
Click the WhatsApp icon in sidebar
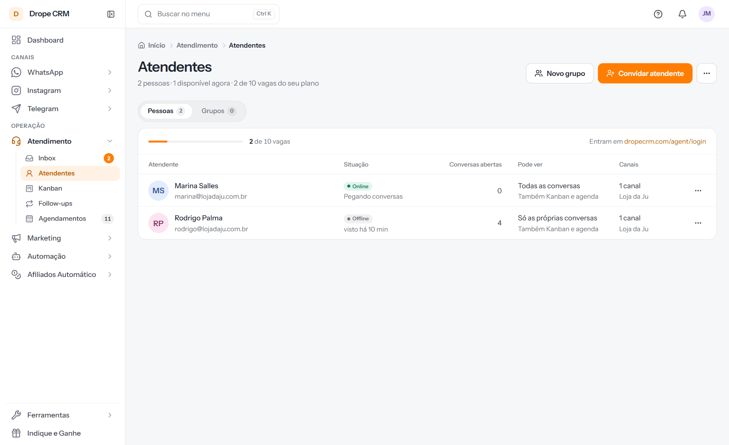[16, 72]
